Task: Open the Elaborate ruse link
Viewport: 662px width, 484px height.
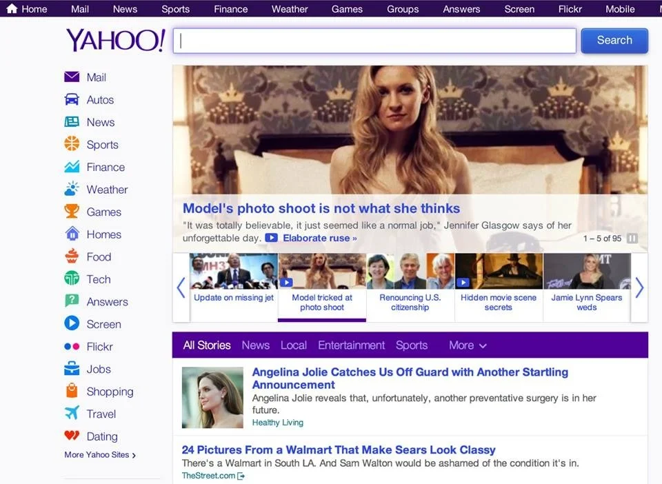Action: tap(319, 238)
